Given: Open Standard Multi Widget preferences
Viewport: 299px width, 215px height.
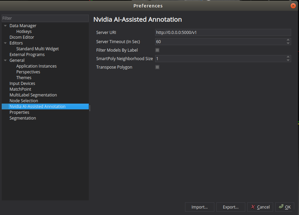Looking at the screenshot, I should [37, 49].
